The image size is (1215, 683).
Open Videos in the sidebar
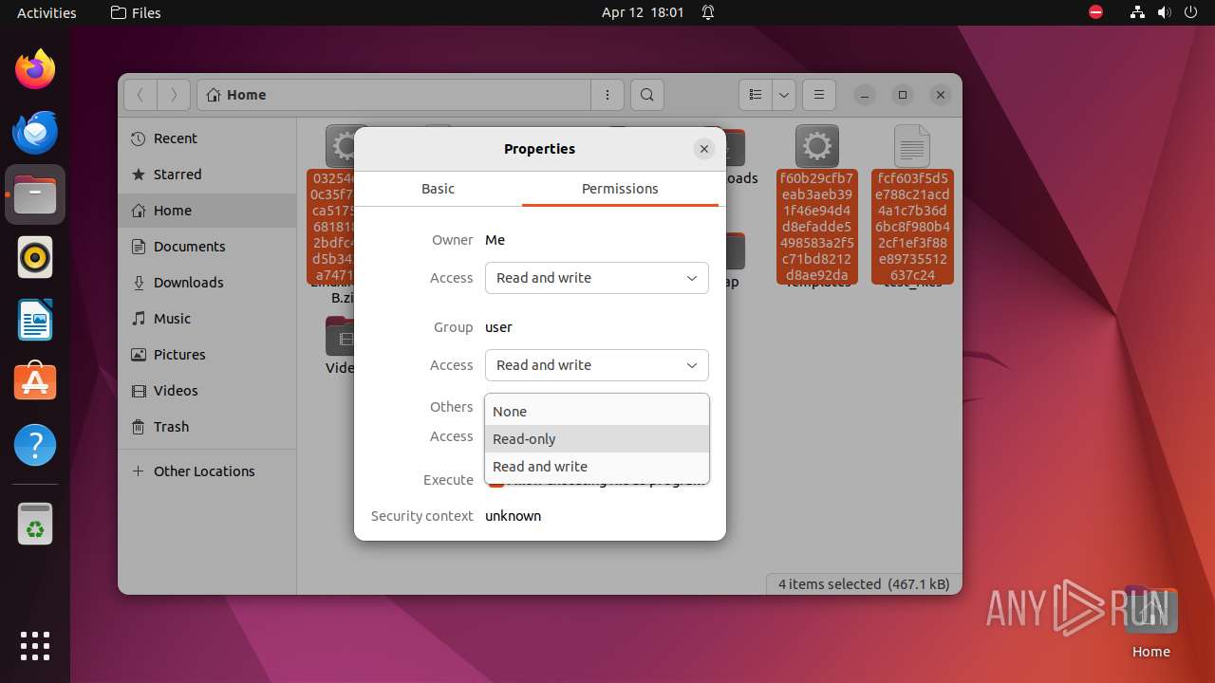[x=207, y=391]
